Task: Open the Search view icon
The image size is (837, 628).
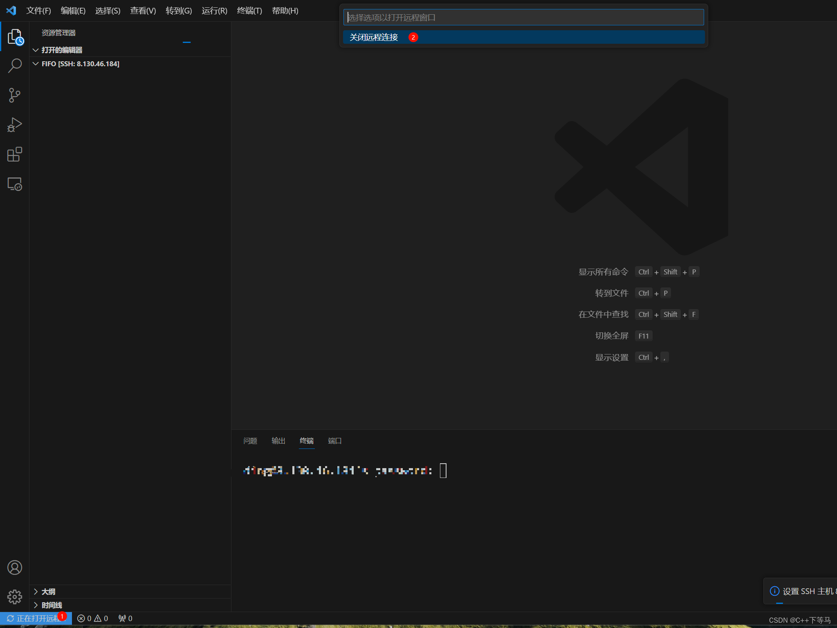Action: tap(15, 66)
